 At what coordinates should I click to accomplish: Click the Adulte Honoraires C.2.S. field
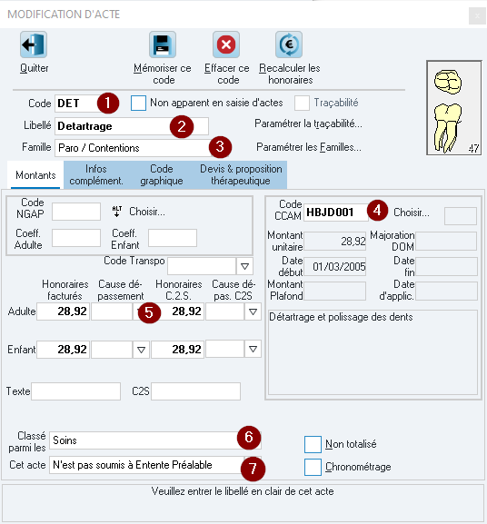click(177, 311)
